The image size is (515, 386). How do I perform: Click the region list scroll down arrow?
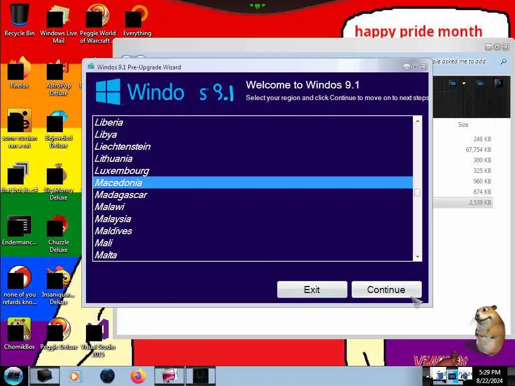coord(417,256)
